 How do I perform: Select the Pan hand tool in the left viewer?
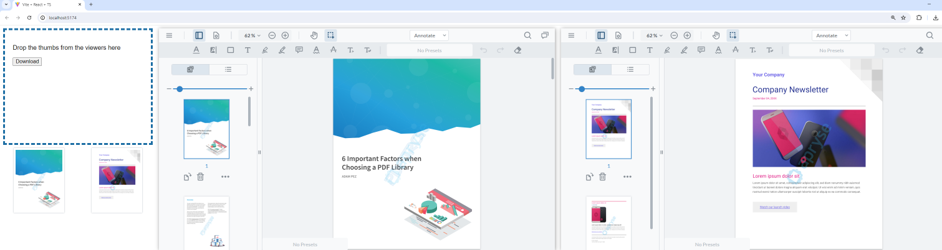pos(314,35)
